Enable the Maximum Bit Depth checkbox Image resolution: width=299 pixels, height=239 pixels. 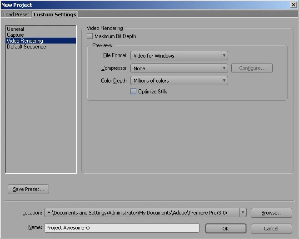tap(90, 36)
